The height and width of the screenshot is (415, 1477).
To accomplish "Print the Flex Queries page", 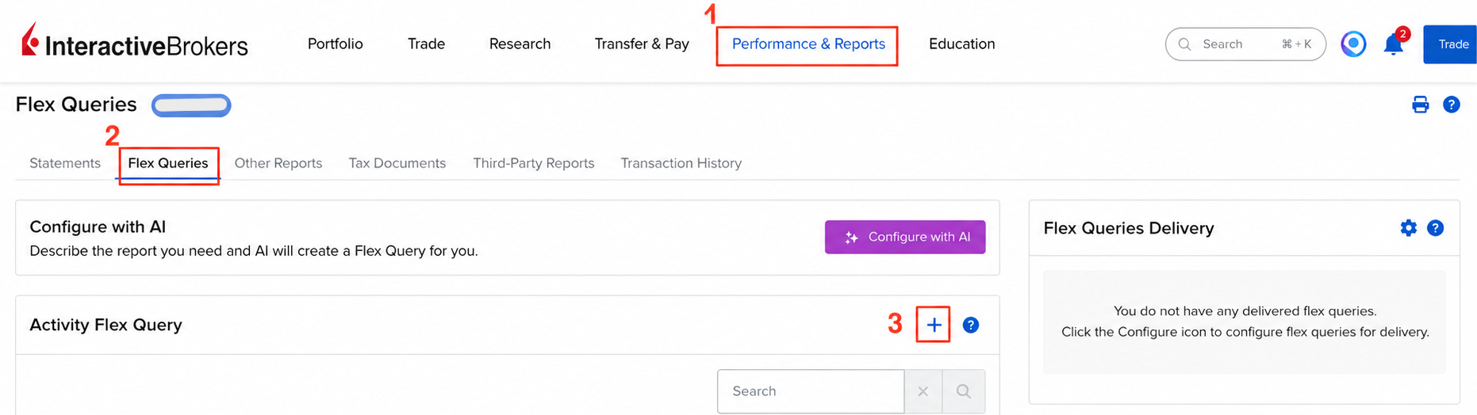I will pyautogui.click(x=1420, y=105).
